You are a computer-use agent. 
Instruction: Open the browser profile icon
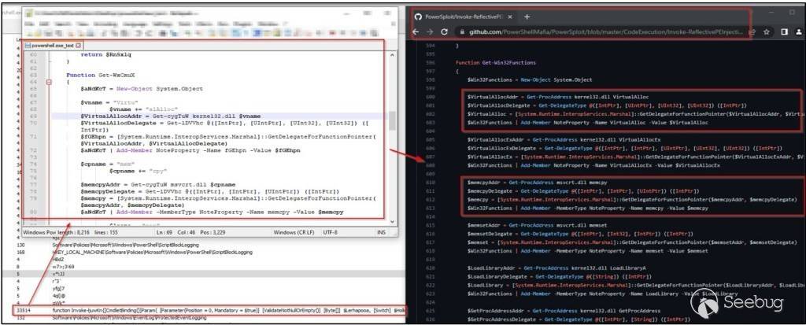click(x=798, y=31)
